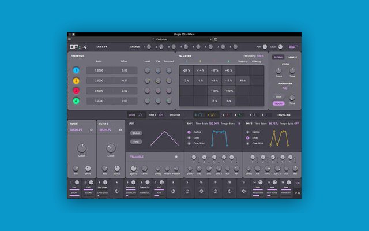Select the LFO 1 tab

[136, 115]
